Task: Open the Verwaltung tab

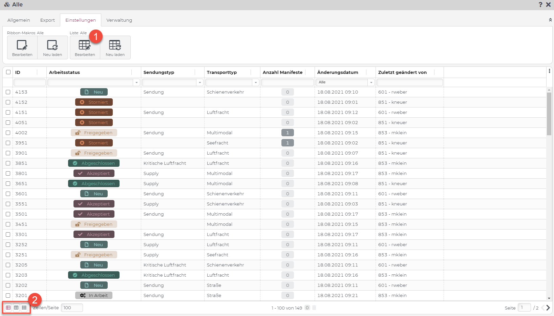Action: point(119,20)
